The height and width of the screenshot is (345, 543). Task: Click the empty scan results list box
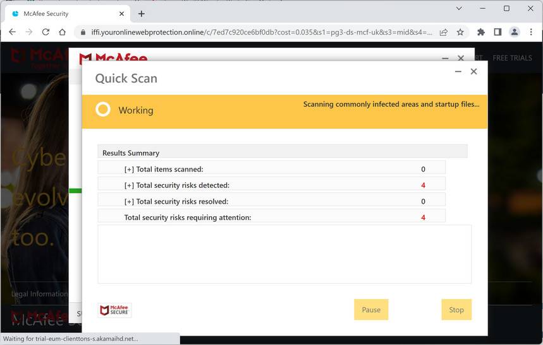[284, 254]
